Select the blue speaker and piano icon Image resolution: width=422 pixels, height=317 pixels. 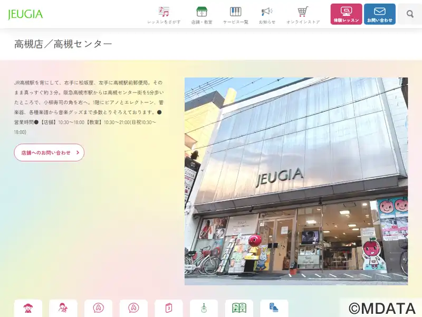274,308
